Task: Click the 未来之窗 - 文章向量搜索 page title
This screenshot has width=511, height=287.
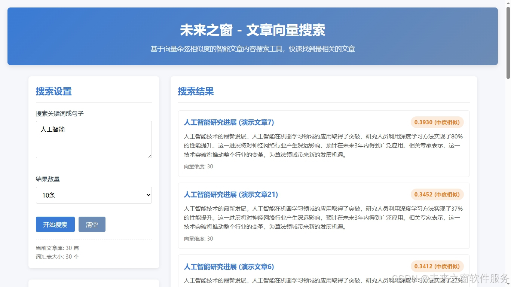Action: point(253,30)
